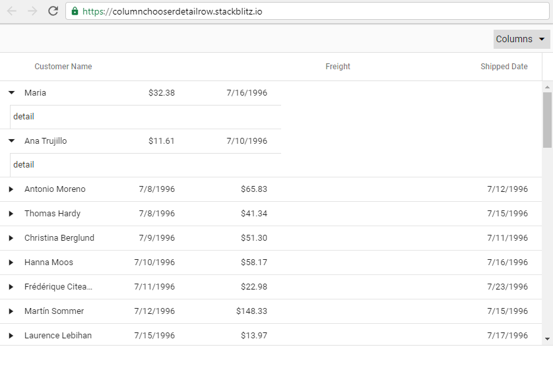Expand the Laurence Lebihan row

(11, 336)
